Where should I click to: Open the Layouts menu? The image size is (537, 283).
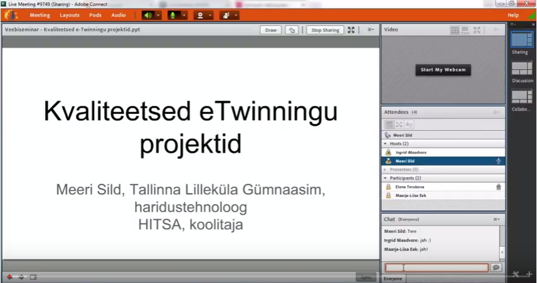click(70, 15)
